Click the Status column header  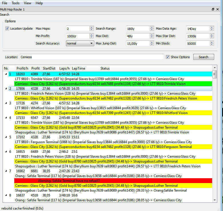156,68
